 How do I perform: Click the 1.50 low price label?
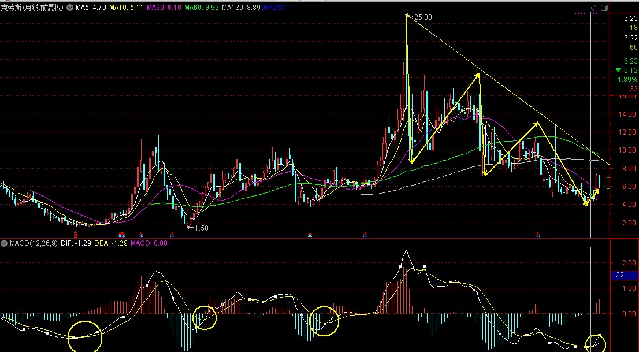pyautogui.click(x=201, y=228)
